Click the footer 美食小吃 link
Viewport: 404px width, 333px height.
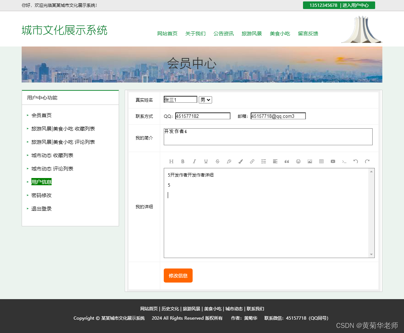point(213,309)
